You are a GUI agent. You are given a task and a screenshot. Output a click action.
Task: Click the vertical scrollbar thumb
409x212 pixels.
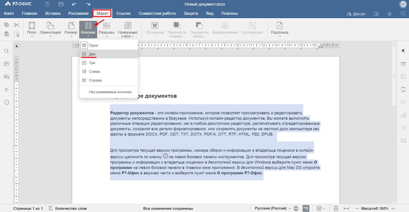click(x=394, y=76)
